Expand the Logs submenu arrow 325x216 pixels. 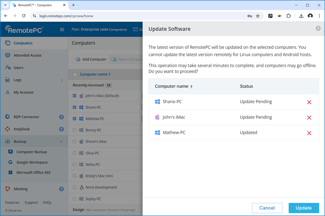(x=62, y=80)
